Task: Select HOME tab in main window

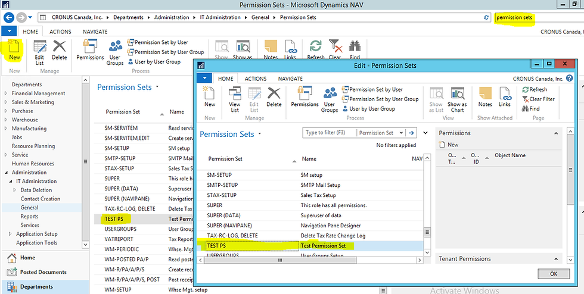Action: point(30,32)
